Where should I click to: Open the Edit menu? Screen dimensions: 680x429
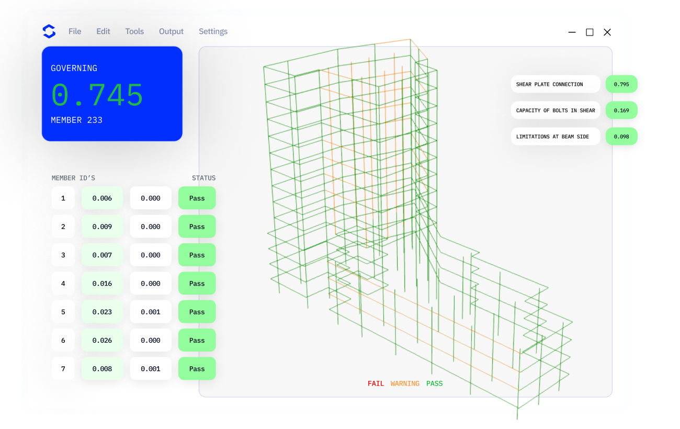pos(103,31)
